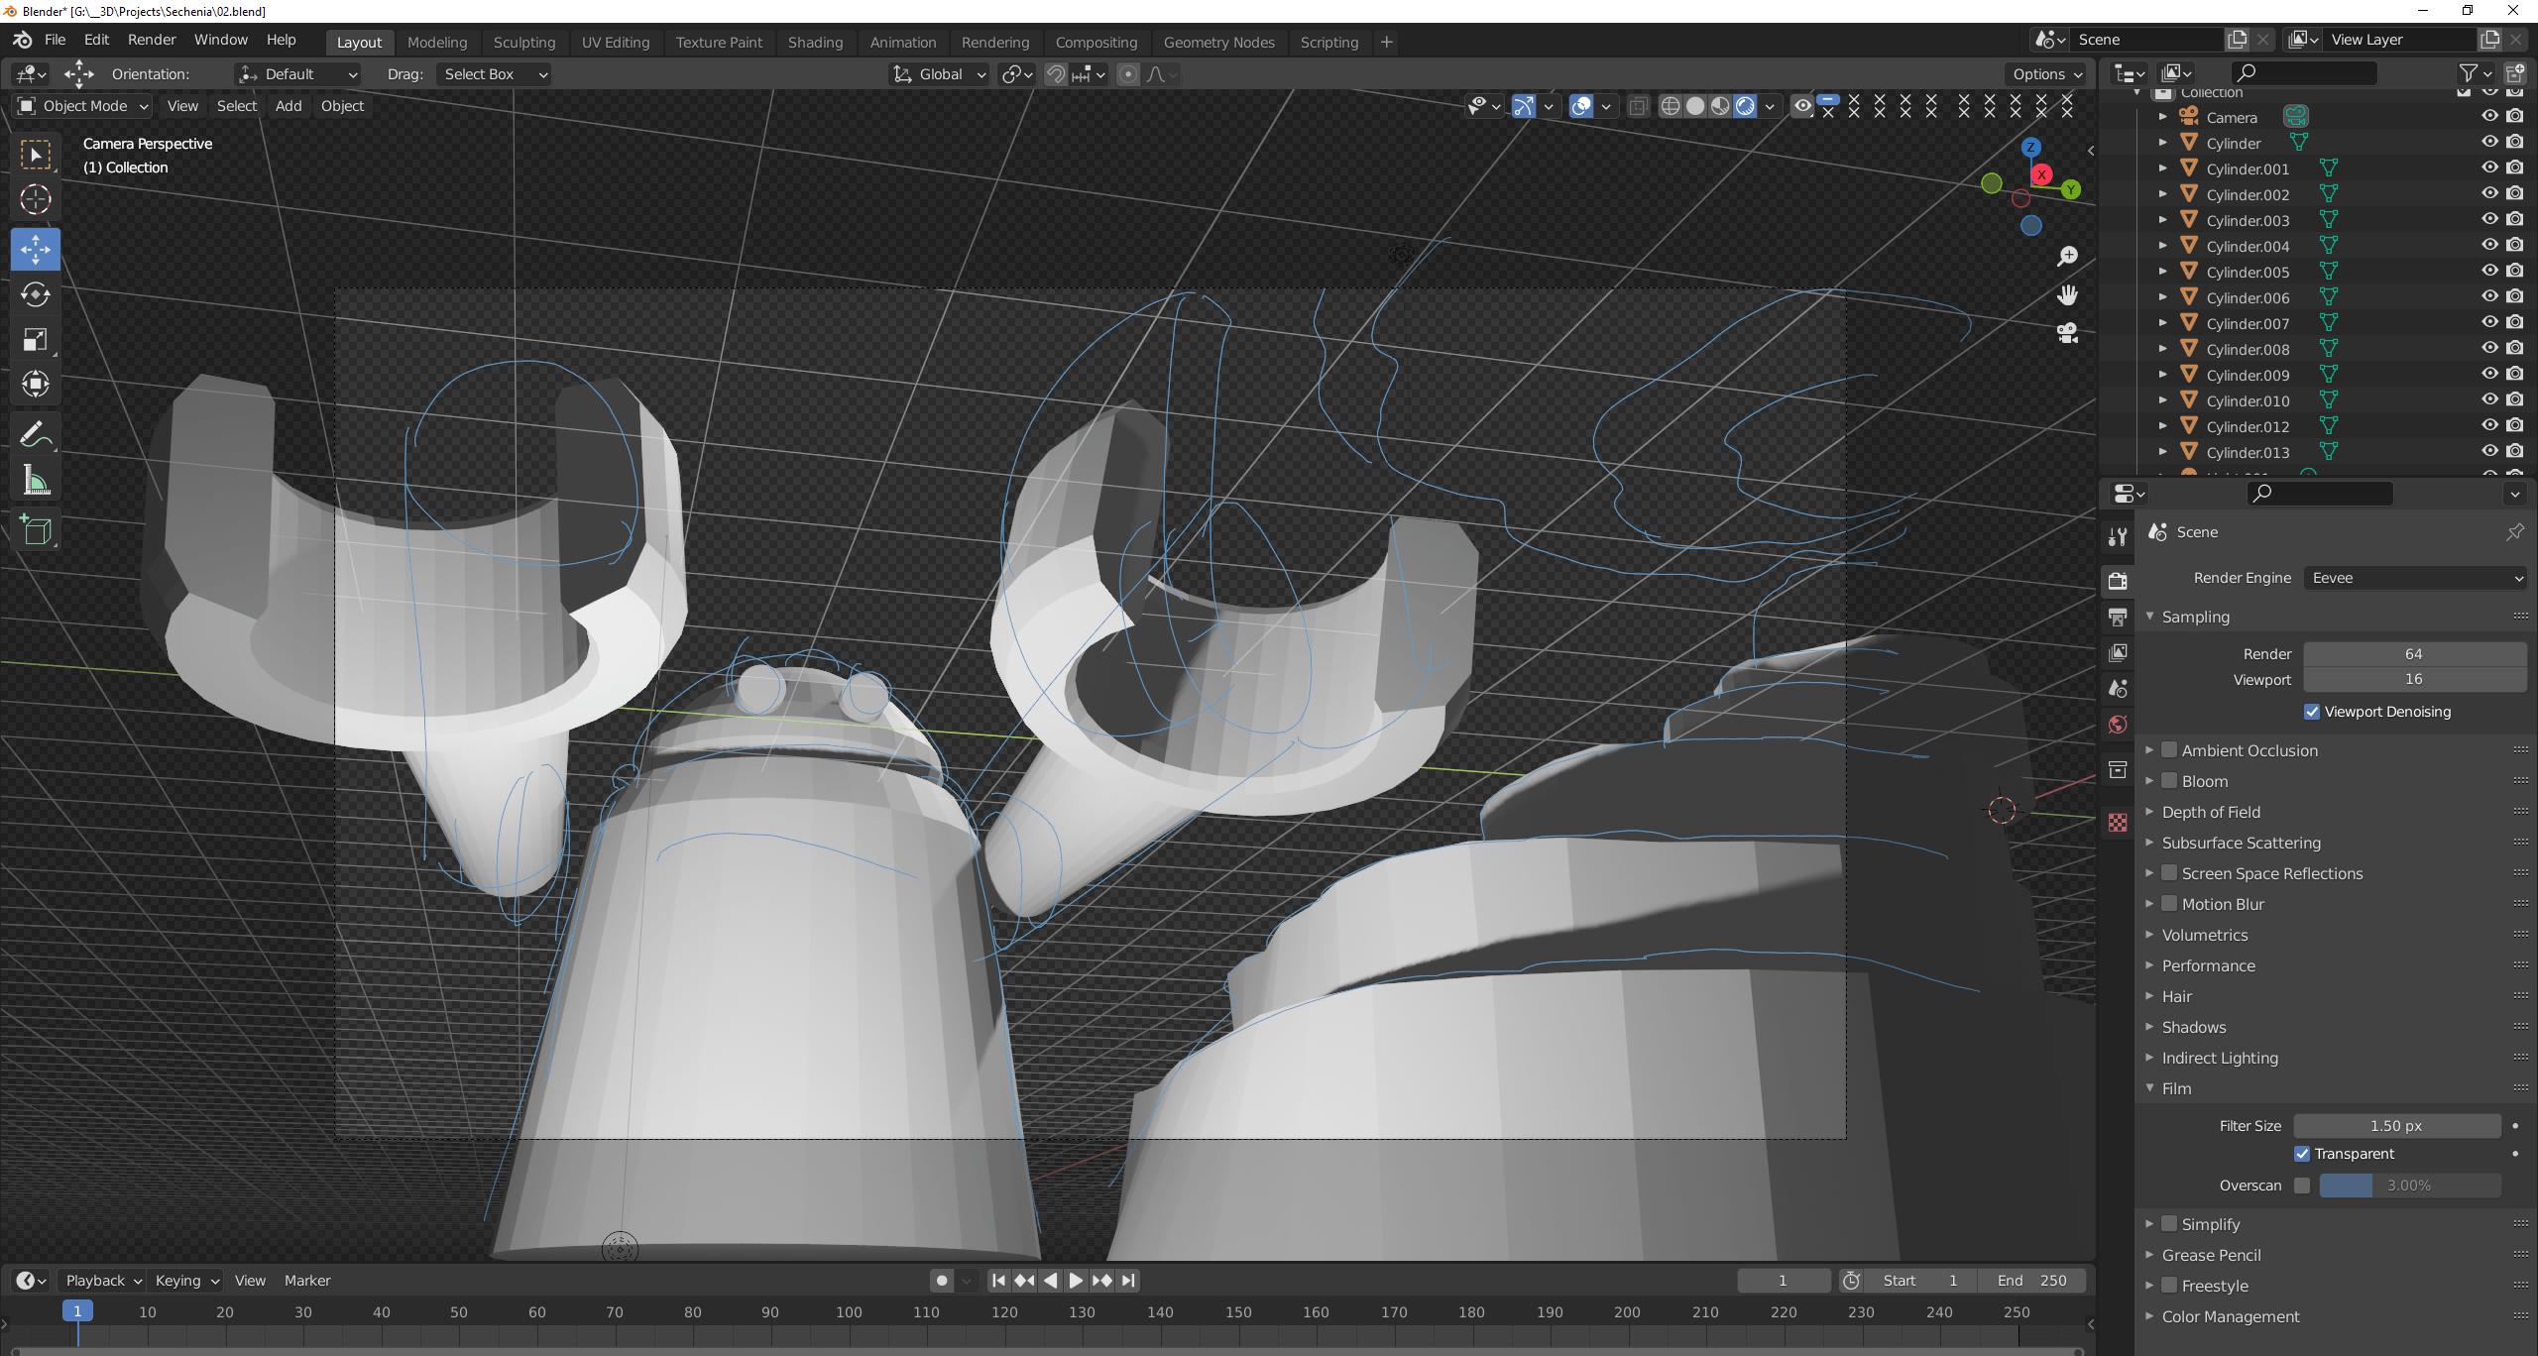
Task: Open the viewport Options dropdown
Action: [2046, 74]
